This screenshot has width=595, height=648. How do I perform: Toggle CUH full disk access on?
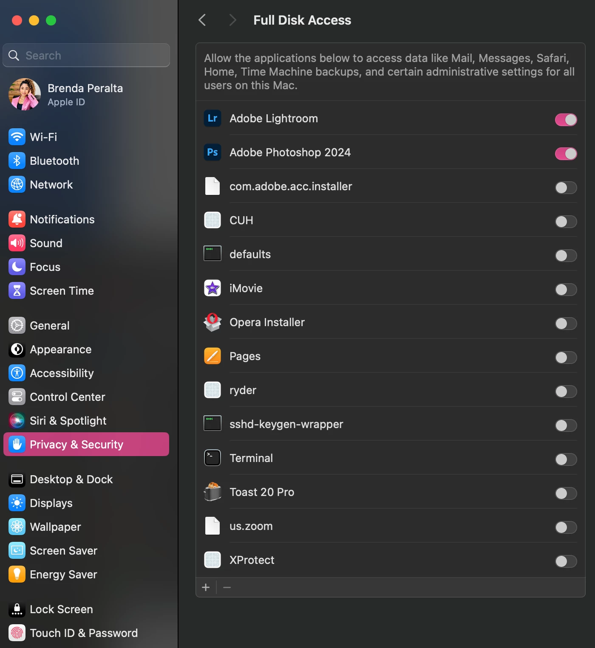point(566,222)
